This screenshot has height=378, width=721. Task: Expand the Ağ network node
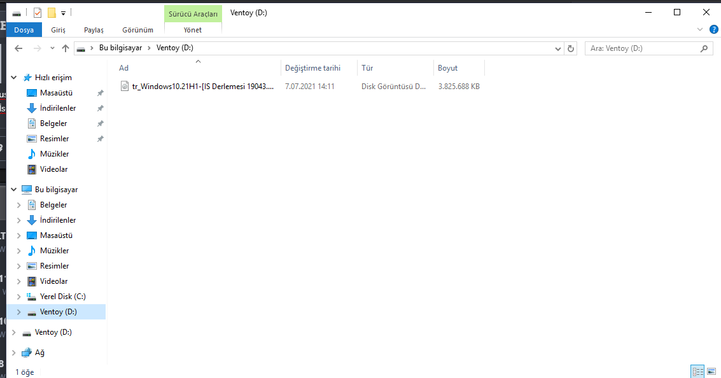[x=14, y=353]
